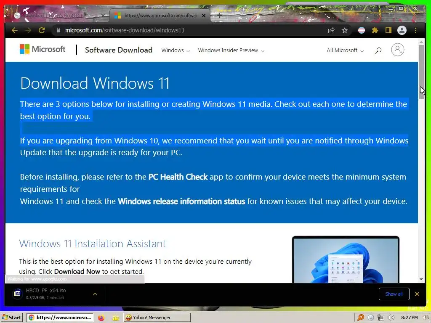
Task: Expand the Windows navigation dropdown
Action: coord(176,50)
